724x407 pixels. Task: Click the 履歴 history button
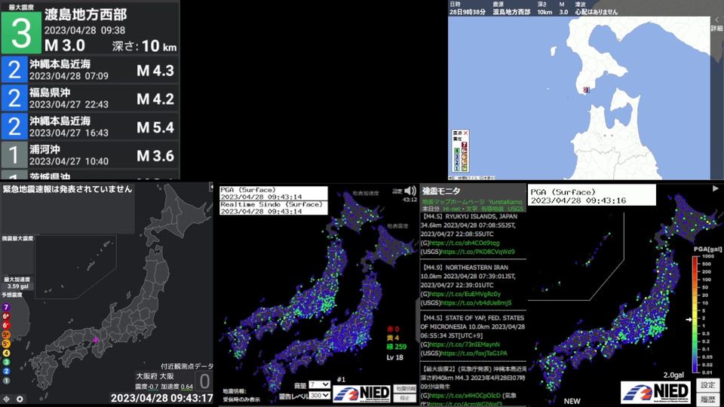coord(708,399)
